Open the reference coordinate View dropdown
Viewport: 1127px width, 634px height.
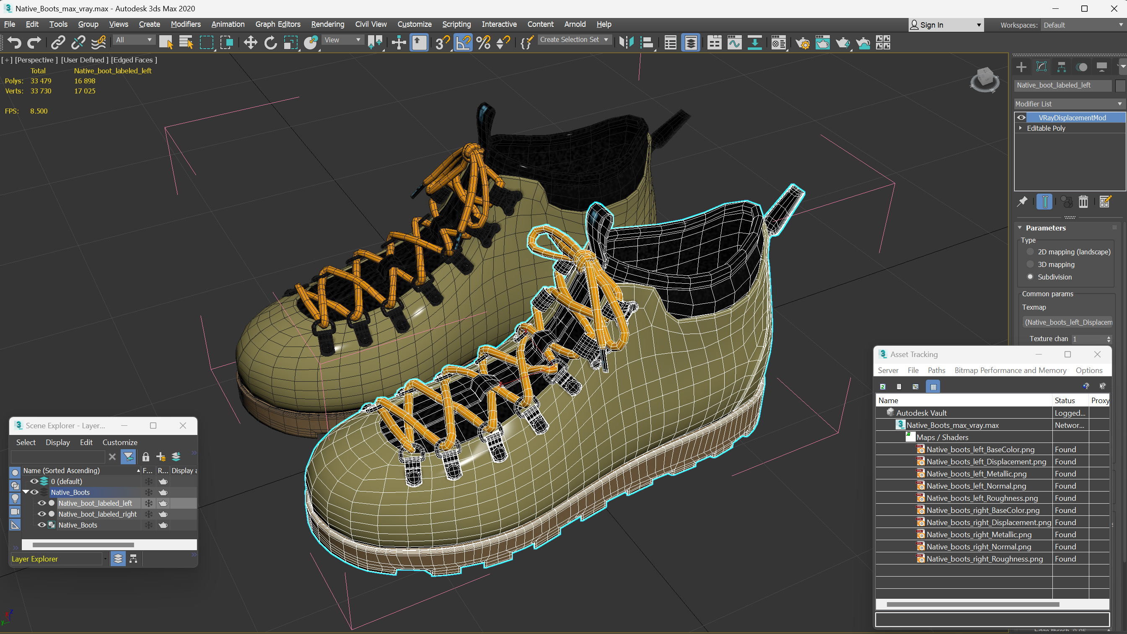pyautogui.click(x=342, y=40)
